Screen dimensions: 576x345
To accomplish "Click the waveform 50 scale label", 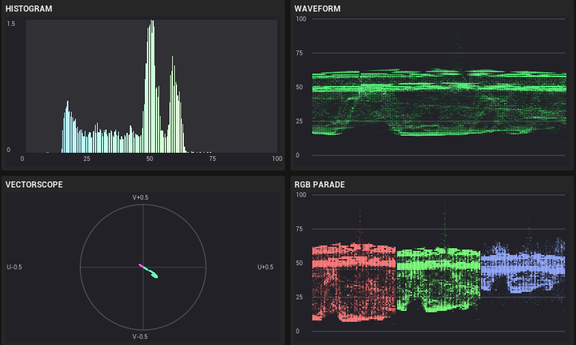I will click(299, 87).
